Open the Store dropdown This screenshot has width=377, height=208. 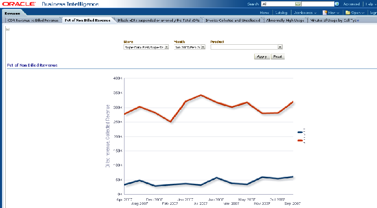pos(166,47)
